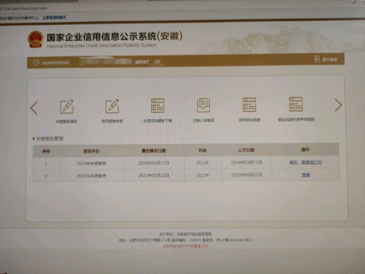Show more menu items with right chevron
Image resolution: width=365 pixels, height=274 pixels.
[x=338, y=105]
